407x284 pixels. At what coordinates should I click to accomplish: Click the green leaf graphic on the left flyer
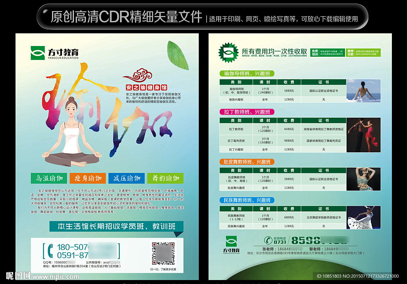178,55
